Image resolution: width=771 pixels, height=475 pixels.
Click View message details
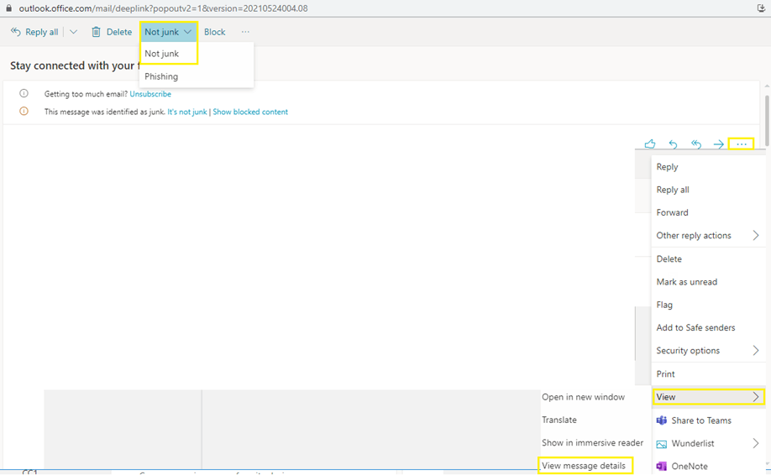pyautogui.click(x=584, y=466)
